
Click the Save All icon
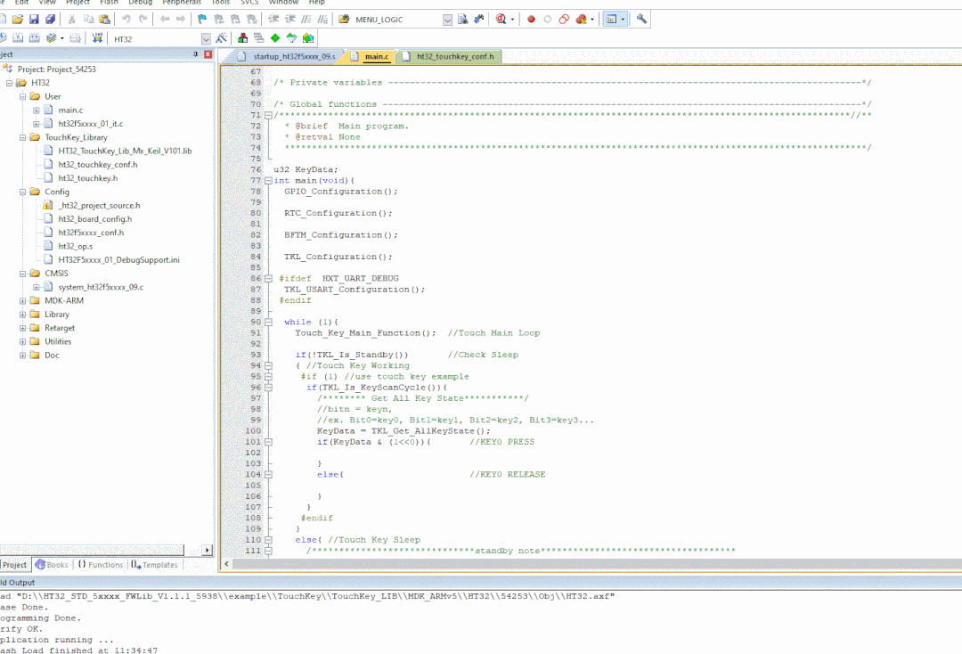tap(50, 20)
